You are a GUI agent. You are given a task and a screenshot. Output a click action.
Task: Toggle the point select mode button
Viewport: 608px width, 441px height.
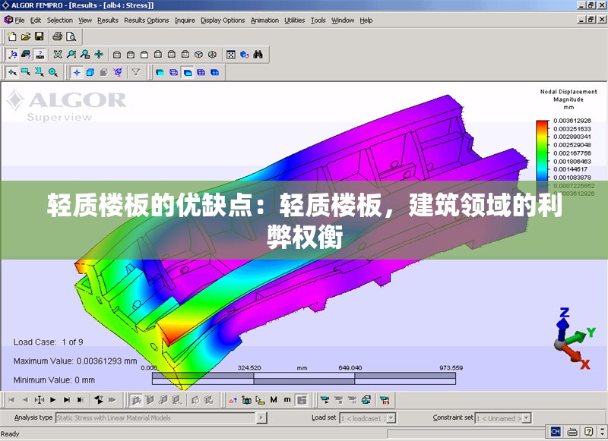(x=77, y=73)
